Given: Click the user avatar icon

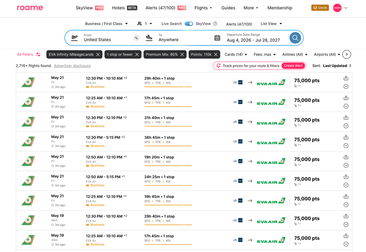Looking at the screenshot, I should tap(337, 8).
